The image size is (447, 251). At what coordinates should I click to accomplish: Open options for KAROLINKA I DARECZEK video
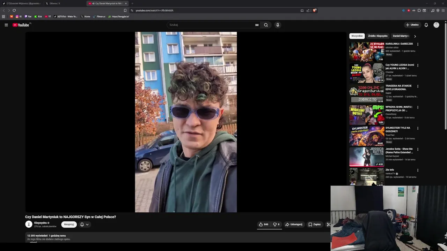coord(418,44)
